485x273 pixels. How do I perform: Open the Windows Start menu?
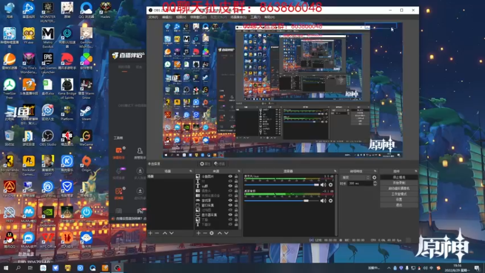[5, 268]
